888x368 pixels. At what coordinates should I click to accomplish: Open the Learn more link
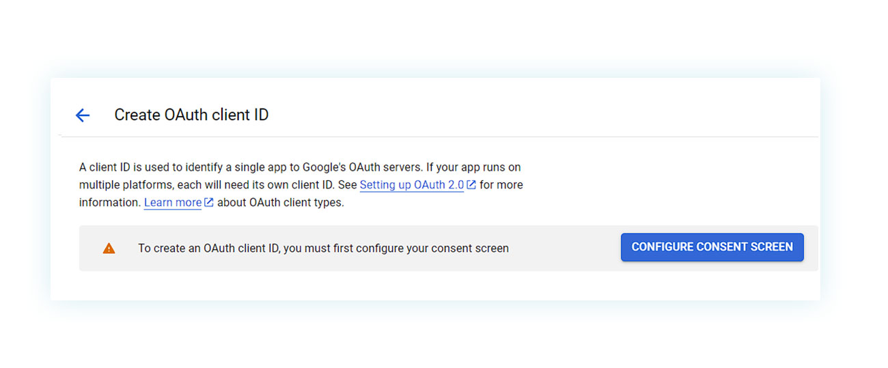point(173,203)
